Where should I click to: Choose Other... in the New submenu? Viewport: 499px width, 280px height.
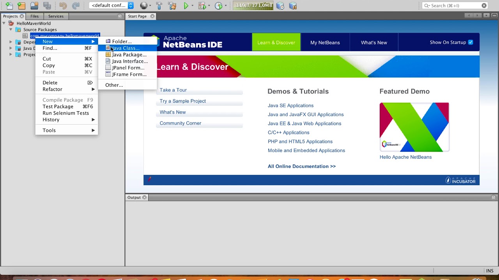(127, 85)
